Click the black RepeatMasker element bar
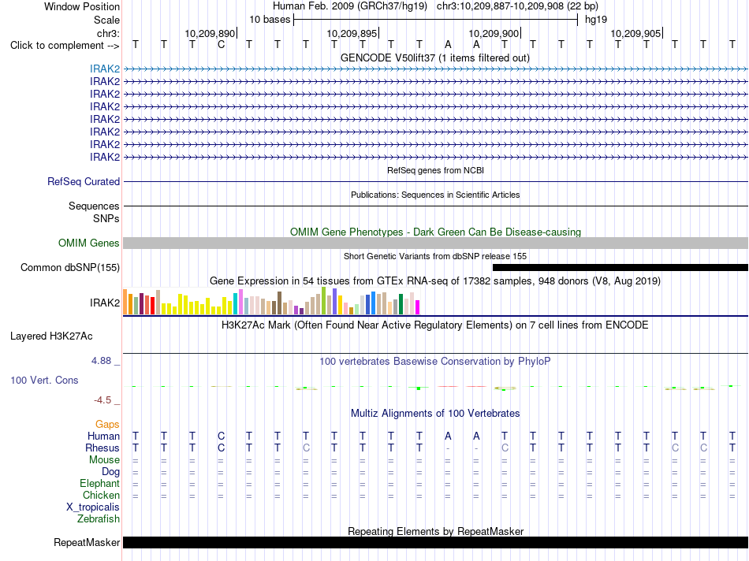749x561 pixels. [x=435, y=542]
